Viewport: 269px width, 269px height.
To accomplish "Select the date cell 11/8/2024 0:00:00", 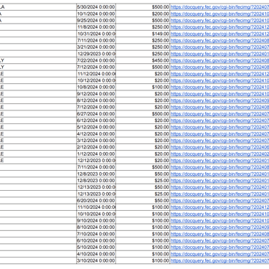I will [96, 27].
